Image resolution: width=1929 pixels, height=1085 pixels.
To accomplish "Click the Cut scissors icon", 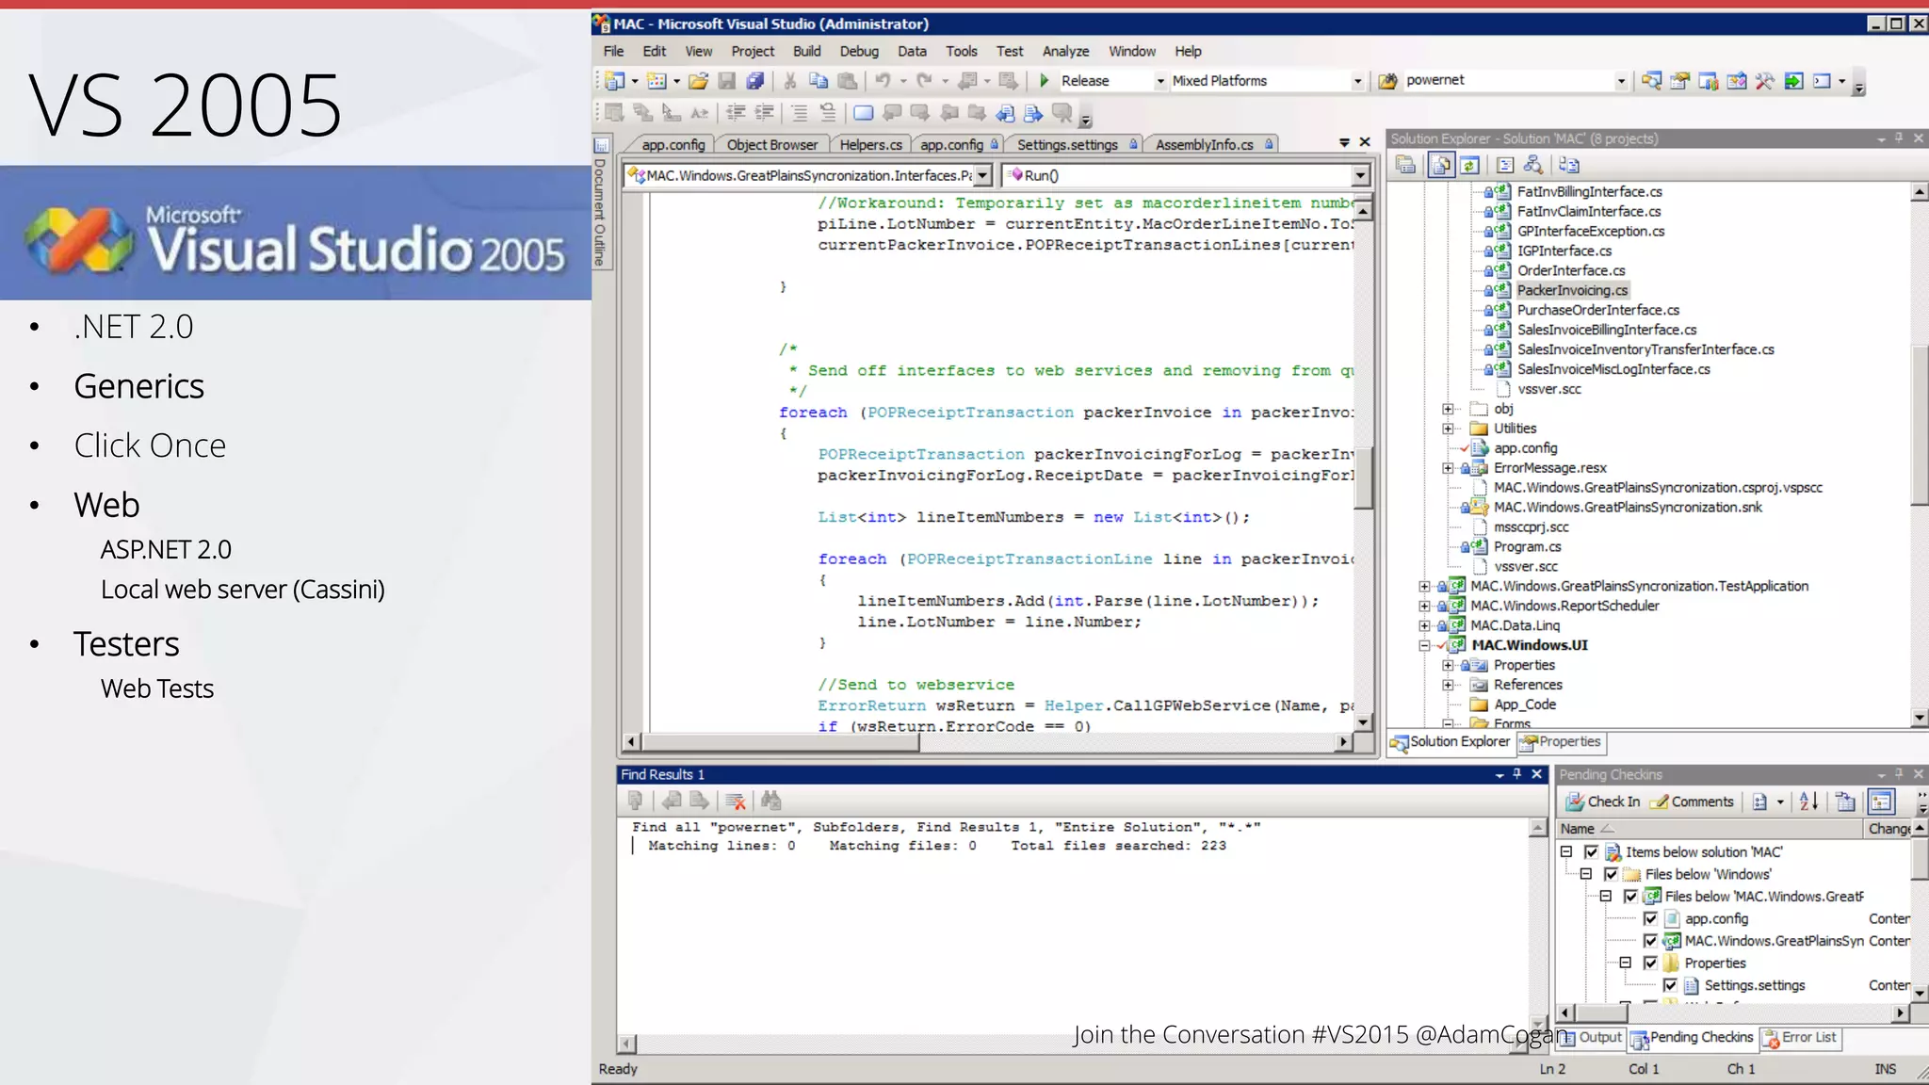I will pos(790,81).
